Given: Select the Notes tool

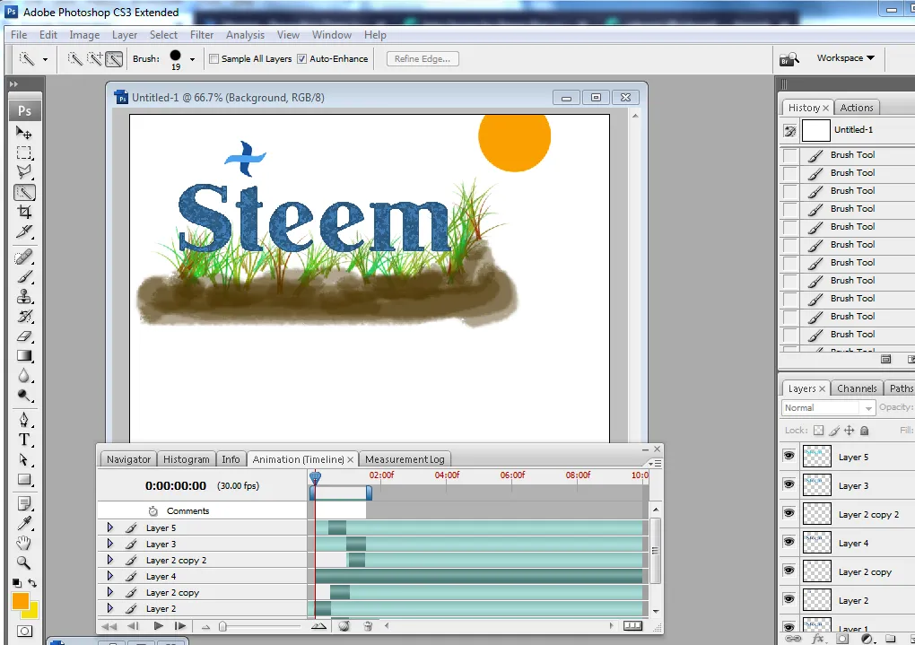Looking at the screenshot, I should [x=24, y=504].
